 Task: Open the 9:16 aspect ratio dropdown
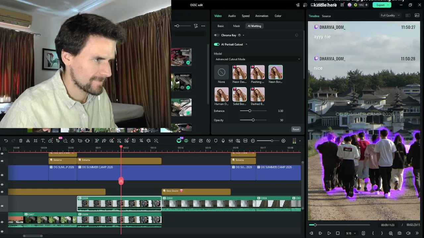click(x=351, y=233)
